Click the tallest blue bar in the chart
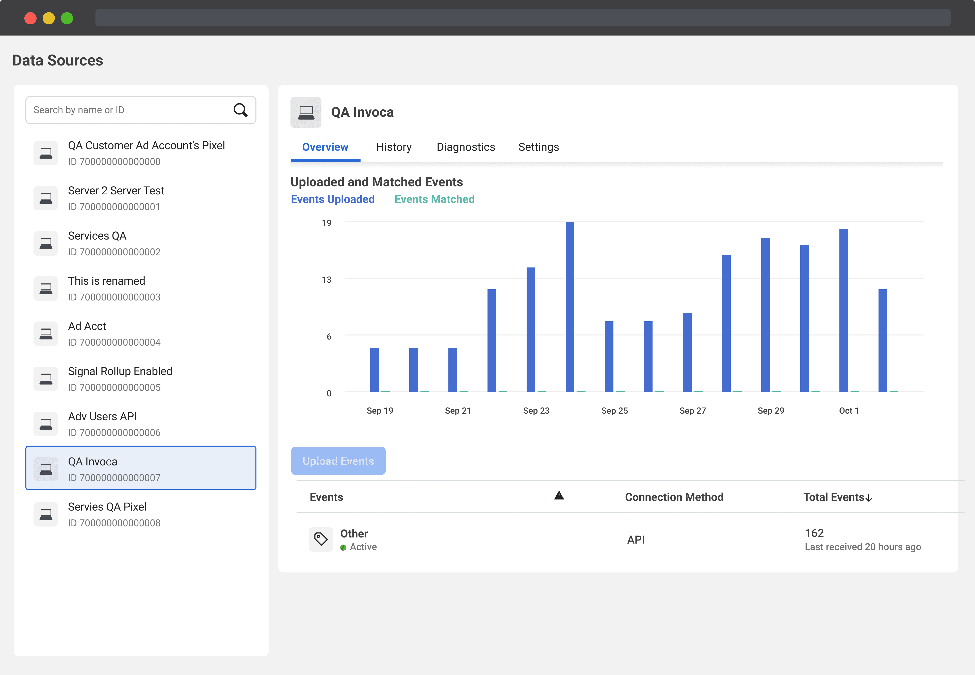This screenshot has height=675, width=975. [x=570, y=307]
